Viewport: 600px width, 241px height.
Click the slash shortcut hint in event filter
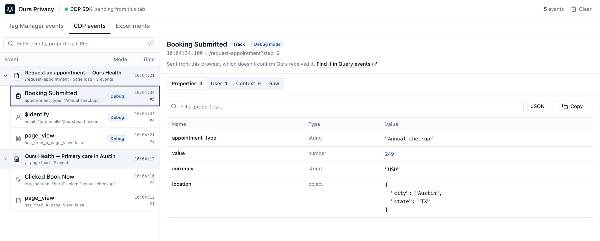pyautogui.click(x=150, y=43)
